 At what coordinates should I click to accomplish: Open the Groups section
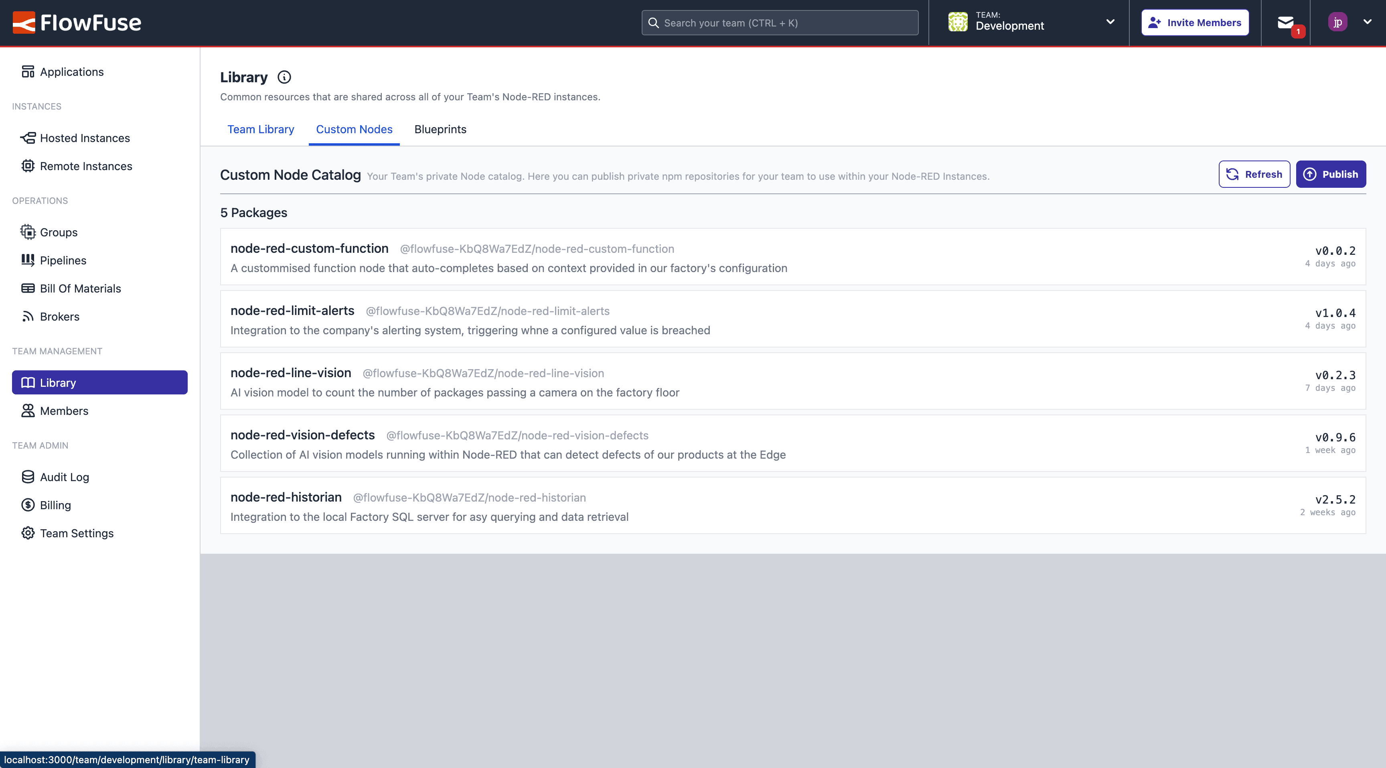[58, 232]
